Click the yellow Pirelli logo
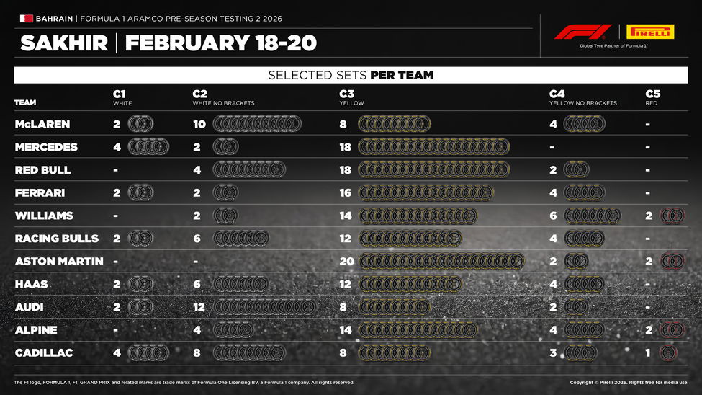This screenshot has width=702, height=395. tap(649, 32)
